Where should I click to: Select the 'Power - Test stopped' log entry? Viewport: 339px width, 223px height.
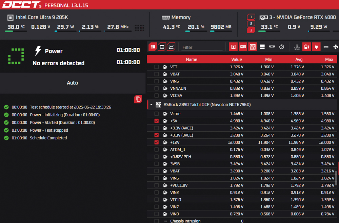[x=49, y=130]
